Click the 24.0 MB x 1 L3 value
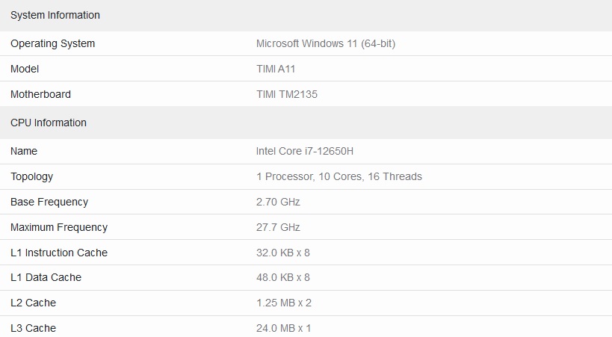This screenshot has height=337, width=612. 283,328
